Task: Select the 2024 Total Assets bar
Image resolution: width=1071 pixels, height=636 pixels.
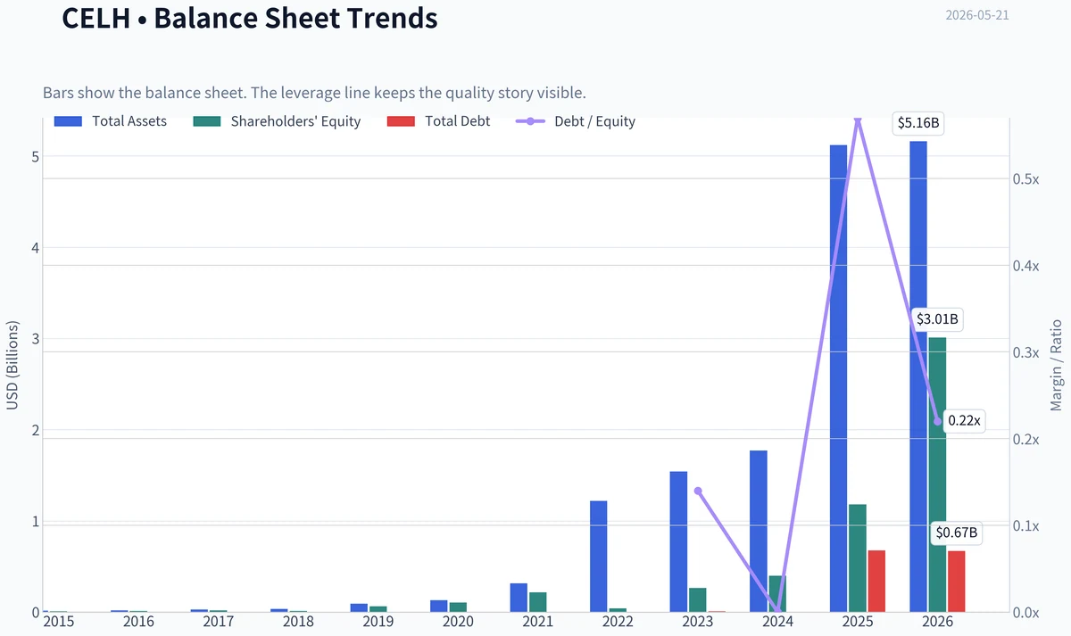Action: tap(759, 532)
